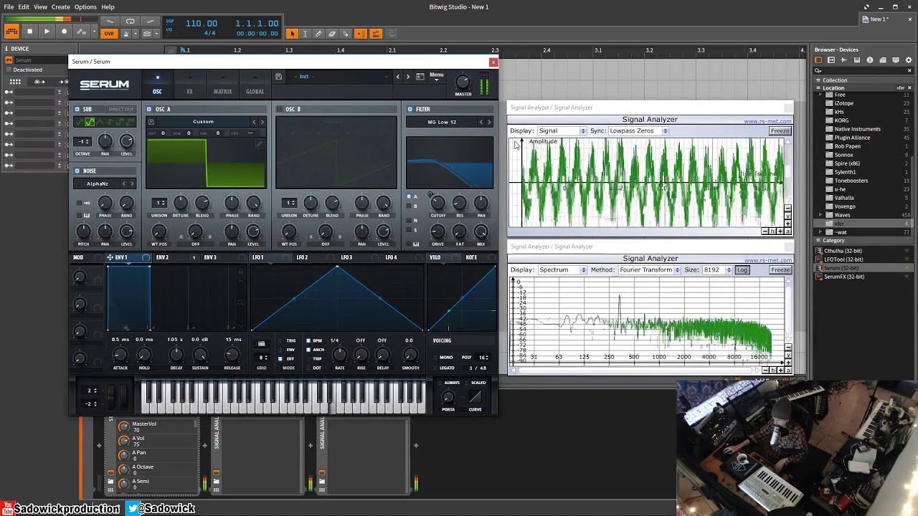Expand the Waves folder in browser
Screen dimensions: 918x516
[x=820, y=215]
